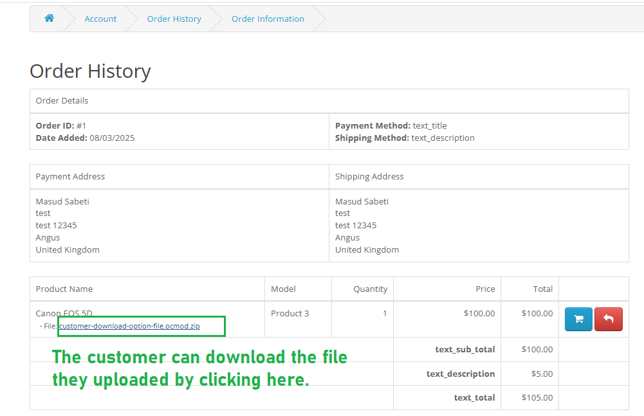The width and height of the screenshot is (644, 416).
Task: Select the Order Information breadcrumb
Action: click(268, 19)
